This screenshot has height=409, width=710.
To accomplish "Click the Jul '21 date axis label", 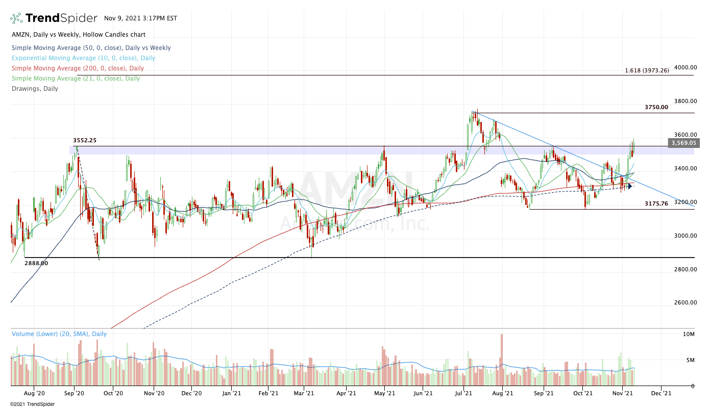I will pos(463,394).
